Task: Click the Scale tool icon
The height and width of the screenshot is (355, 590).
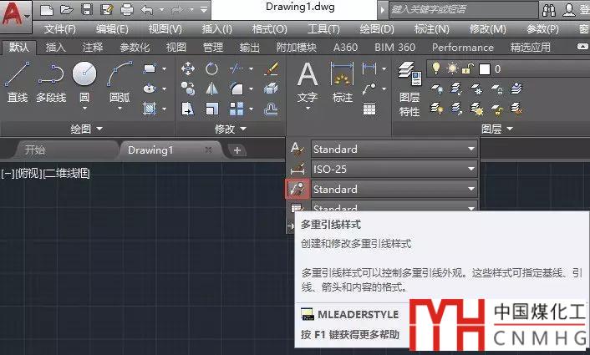Action: point(211,109)
